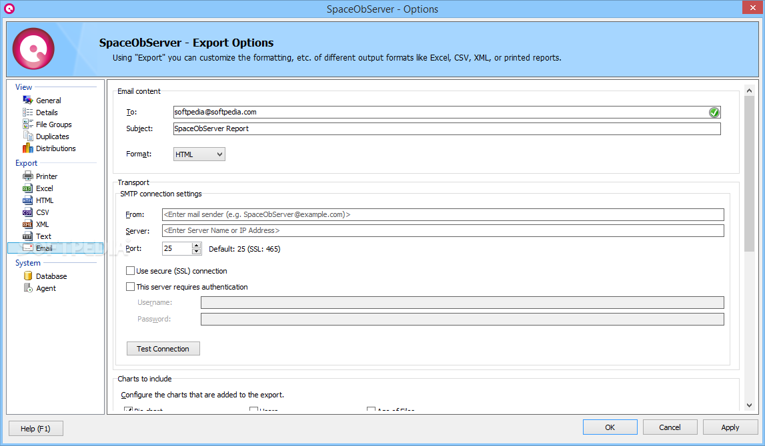Screen dimensions: 765x446
Task: Open the Details view options
Action: tap(41, 112)
